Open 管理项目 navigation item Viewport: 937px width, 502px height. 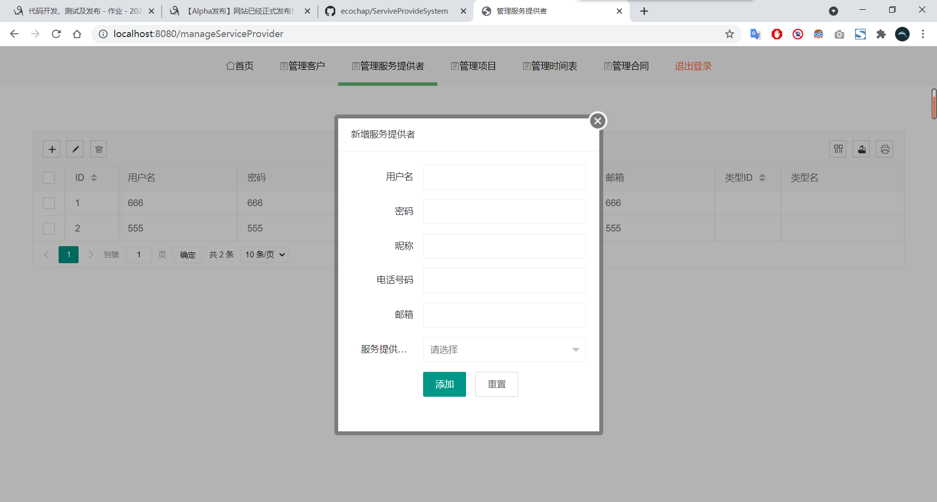[x=473, y=66]
